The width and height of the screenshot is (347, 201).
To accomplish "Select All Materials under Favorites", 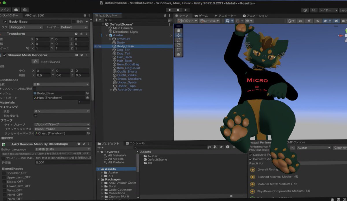I will [117, 155].
